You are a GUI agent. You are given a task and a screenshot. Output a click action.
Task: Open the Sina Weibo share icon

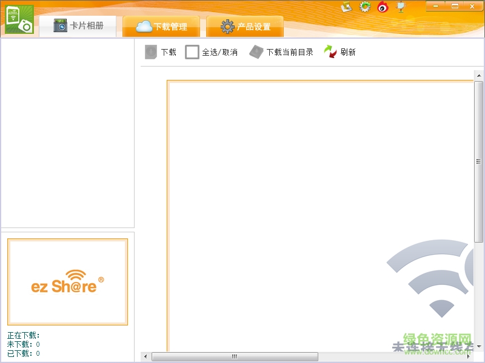(x=382, y=8)
